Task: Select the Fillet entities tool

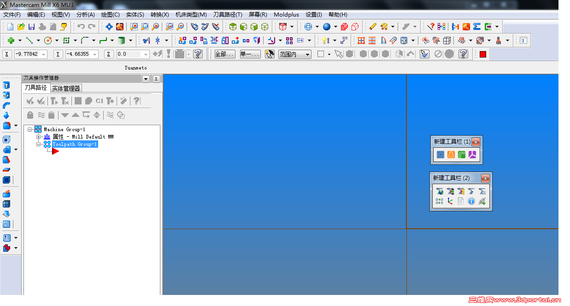Action: click(85, 40)
